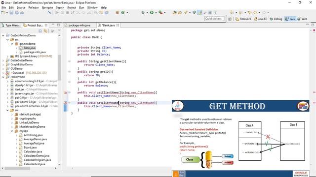The height and width of the screenshot is (177, 316).
Task: Switch to the Type Hierarchy tab
Action: [x=11, y=25]
